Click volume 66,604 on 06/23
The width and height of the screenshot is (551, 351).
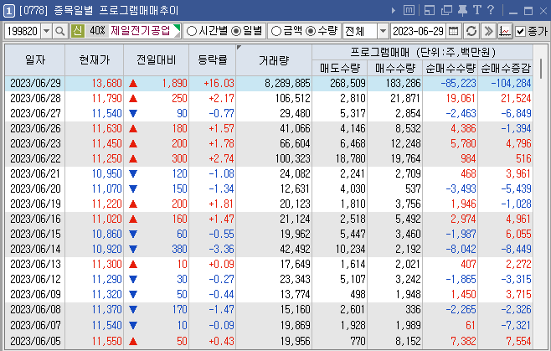pyautogui.click(x=295, y=144)
